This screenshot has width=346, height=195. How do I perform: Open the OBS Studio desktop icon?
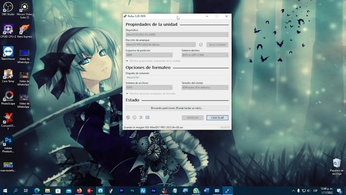click(x=8, y=9)
